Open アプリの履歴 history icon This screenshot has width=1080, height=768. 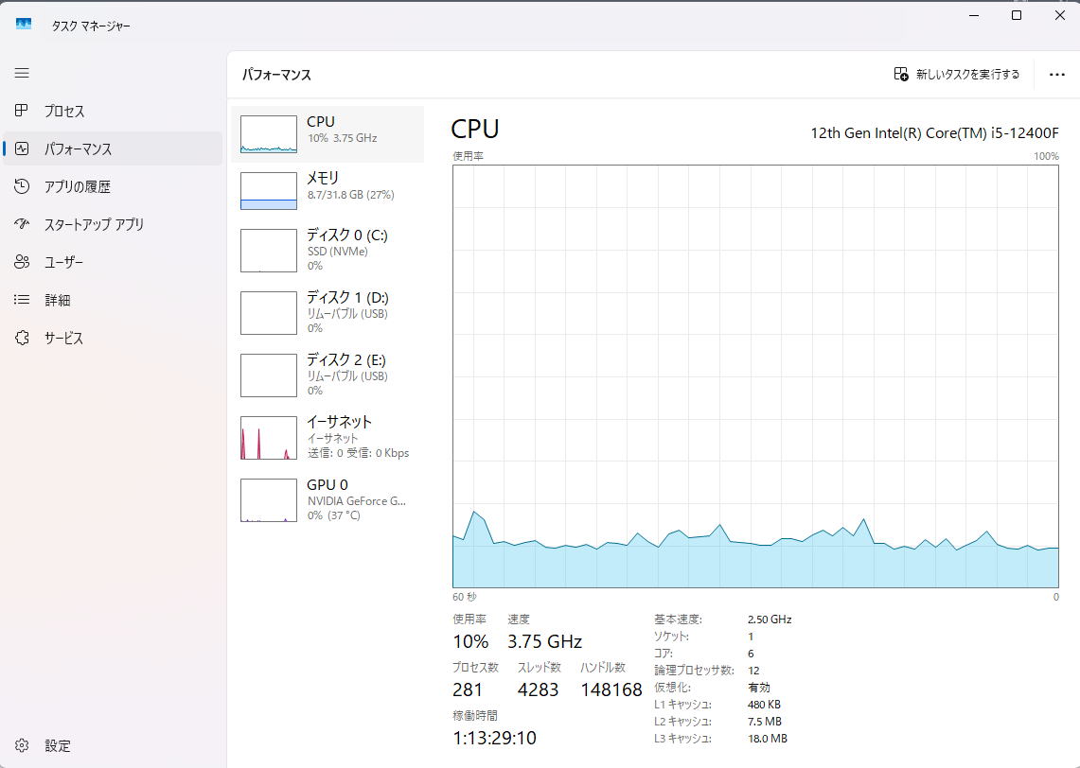22,186
